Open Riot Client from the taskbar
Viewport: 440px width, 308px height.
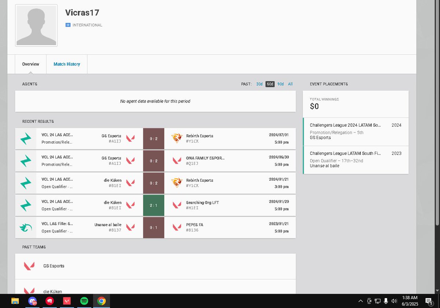[49, 301]
